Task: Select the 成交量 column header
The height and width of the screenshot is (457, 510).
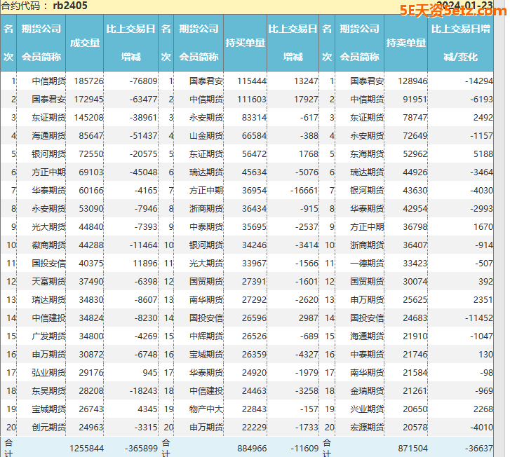Action: [x=85, y=43]
